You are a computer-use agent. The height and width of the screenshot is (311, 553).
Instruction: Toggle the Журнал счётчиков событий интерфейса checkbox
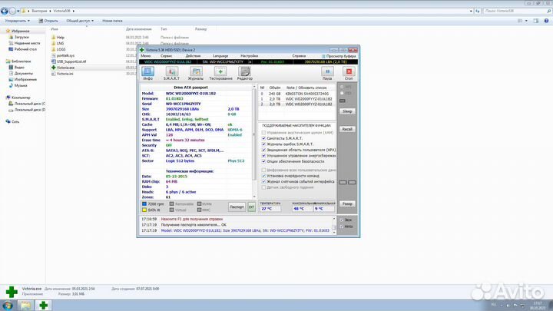(x=263, y=181)
